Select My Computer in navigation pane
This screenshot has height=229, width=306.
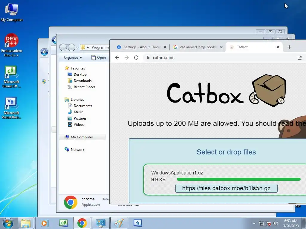coord(82,137)
